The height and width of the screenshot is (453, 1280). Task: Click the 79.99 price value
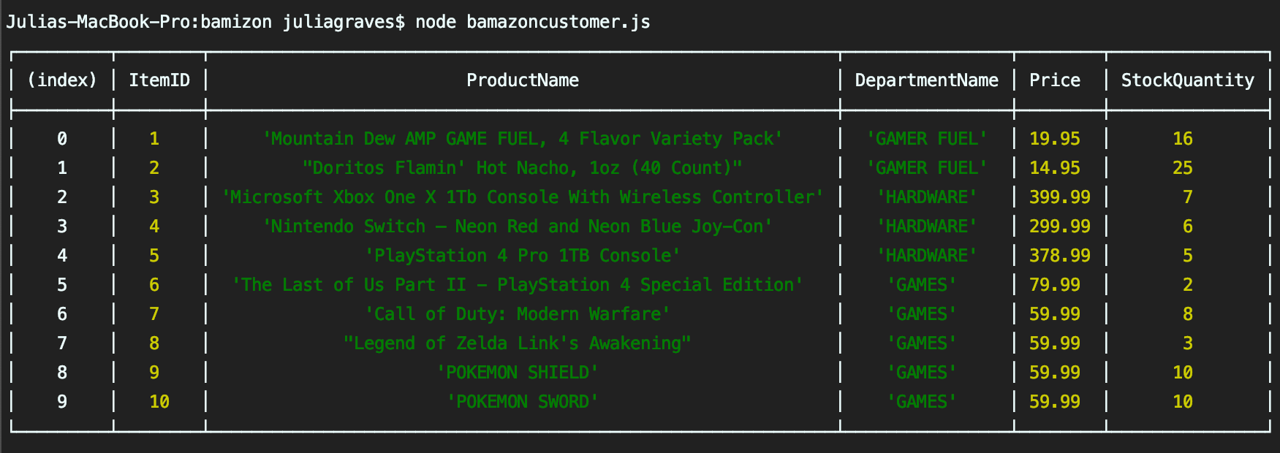[1054, 285]
